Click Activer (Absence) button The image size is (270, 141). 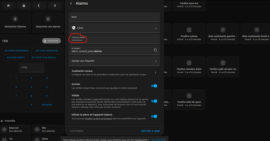point(47,51)
